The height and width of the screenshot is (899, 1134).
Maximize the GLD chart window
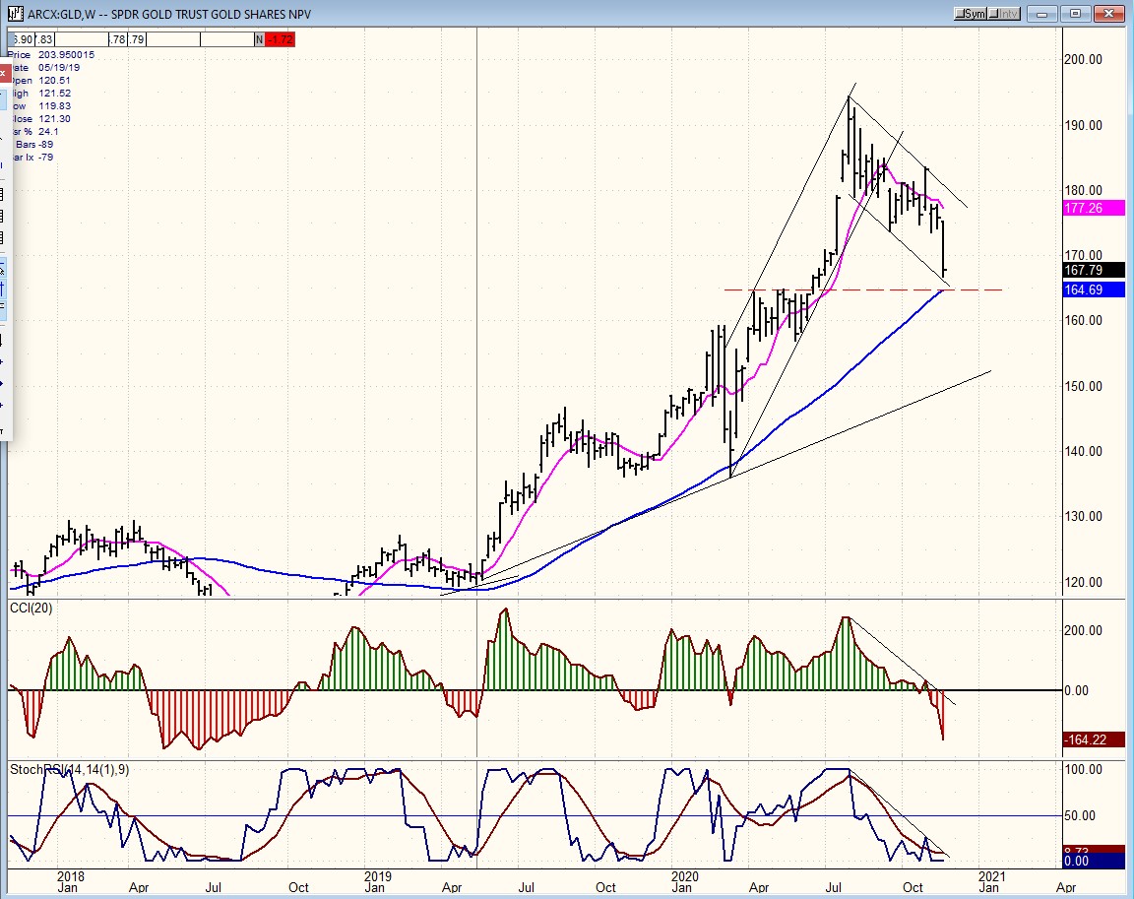tap(1075, 14)
